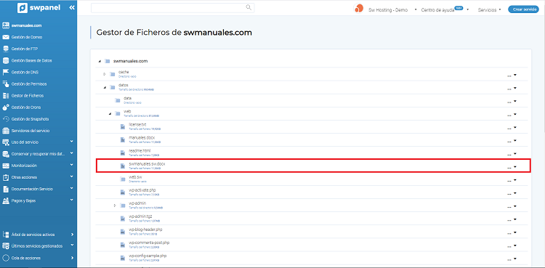Image resolution: width=545 pixels, height=268 pixels.
Task: Click the Gestión de DNS flag icon
Action: click(6, 73)
